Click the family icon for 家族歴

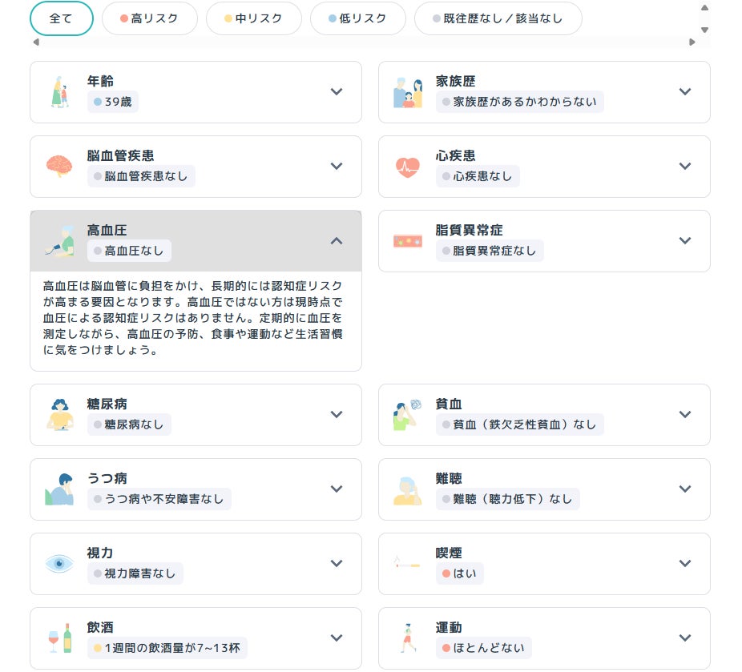pos(408,92)
